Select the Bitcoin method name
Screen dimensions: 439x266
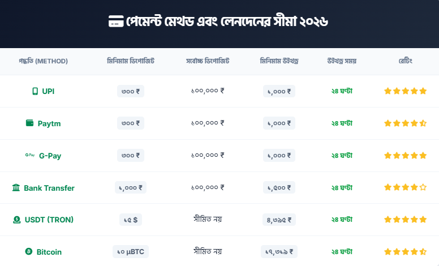tap(49, 252)
